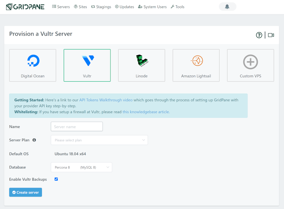Open the Updates menu
The image size is (284, 209).
tap(125, 7)
